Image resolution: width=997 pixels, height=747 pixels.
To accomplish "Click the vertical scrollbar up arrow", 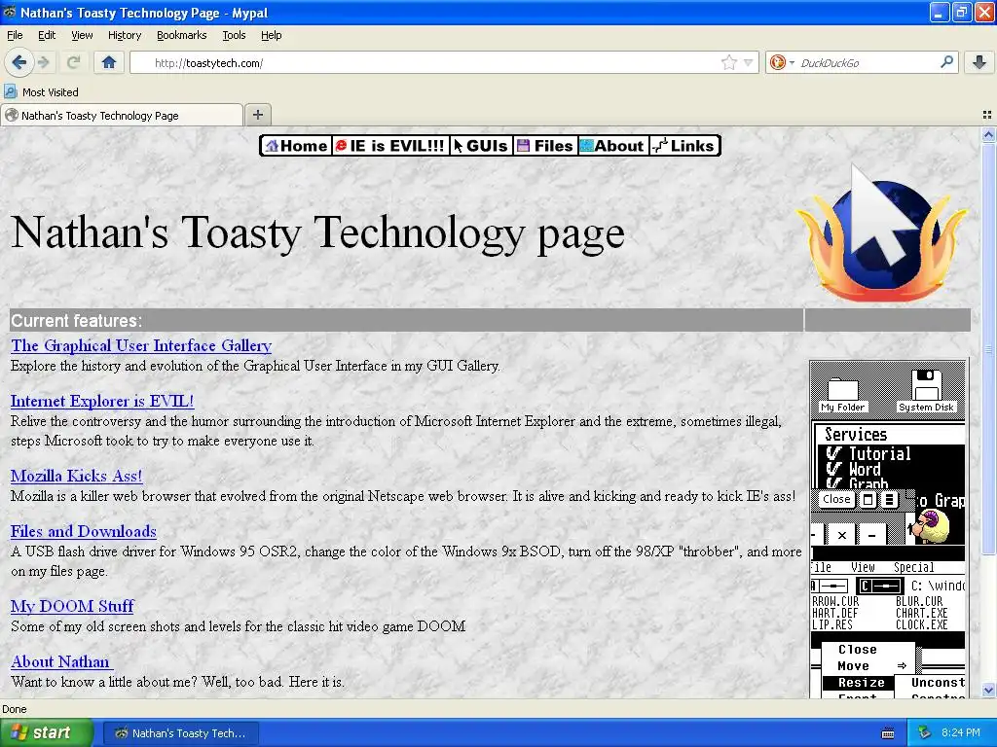I will 988,134.
